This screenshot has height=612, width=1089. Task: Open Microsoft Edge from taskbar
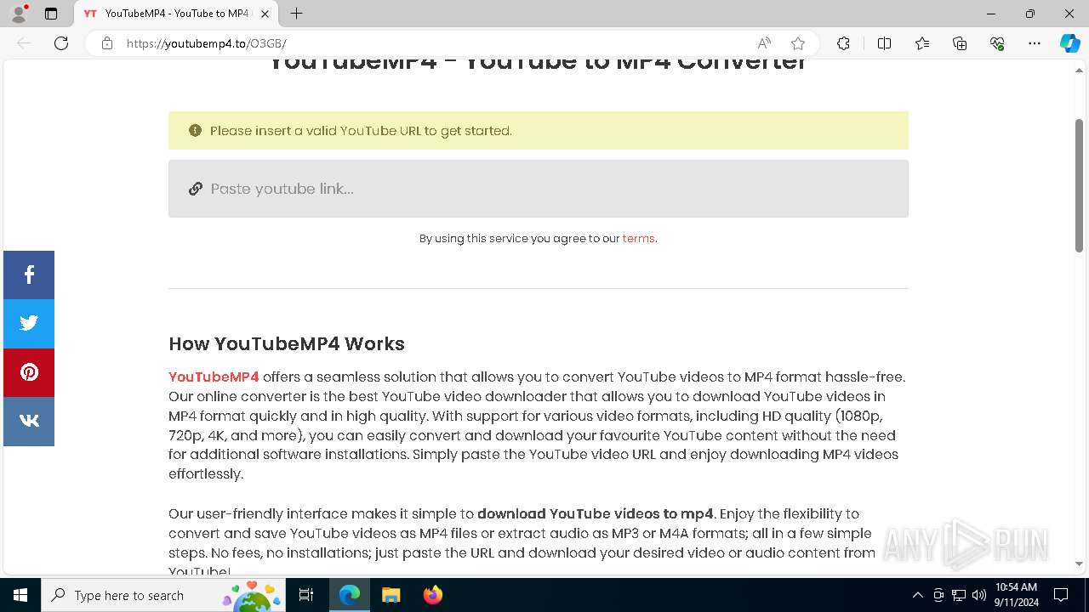pos(350,595)
